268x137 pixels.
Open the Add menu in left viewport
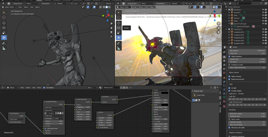tap(32, 7)
